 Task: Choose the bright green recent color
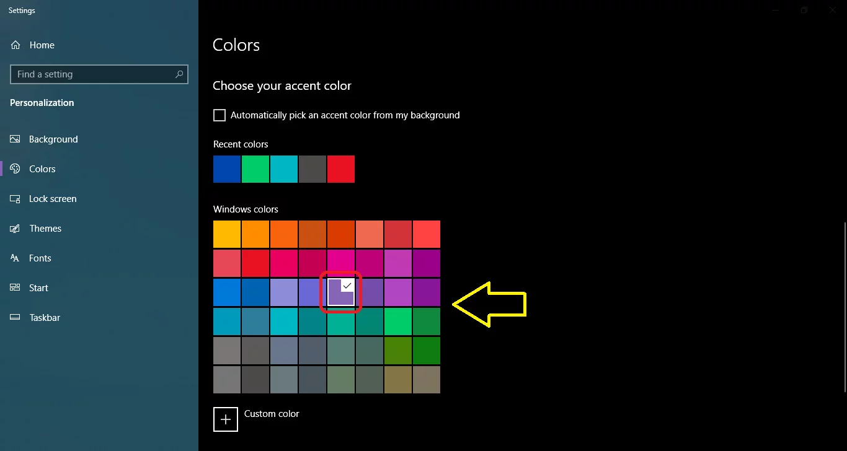tap(255, 169)
